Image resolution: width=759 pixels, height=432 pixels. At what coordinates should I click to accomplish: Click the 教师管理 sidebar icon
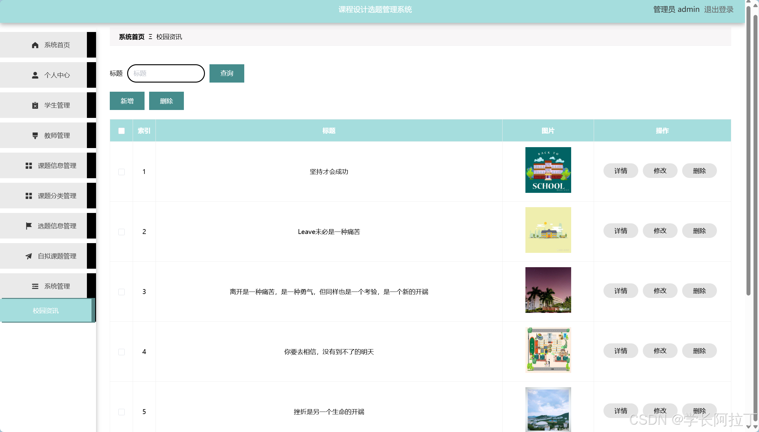35,136
